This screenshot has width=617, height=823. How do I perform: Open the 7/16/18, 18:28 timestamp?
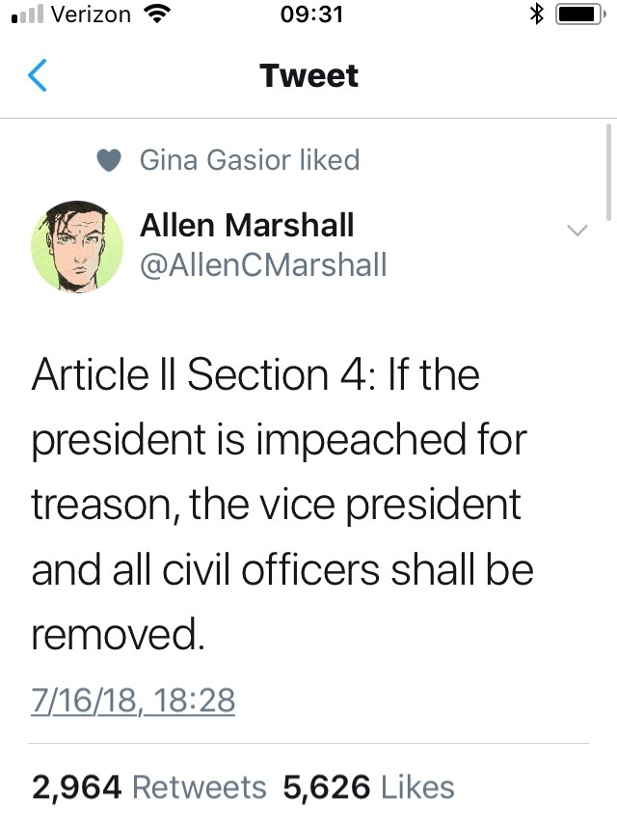coord(133,700)
